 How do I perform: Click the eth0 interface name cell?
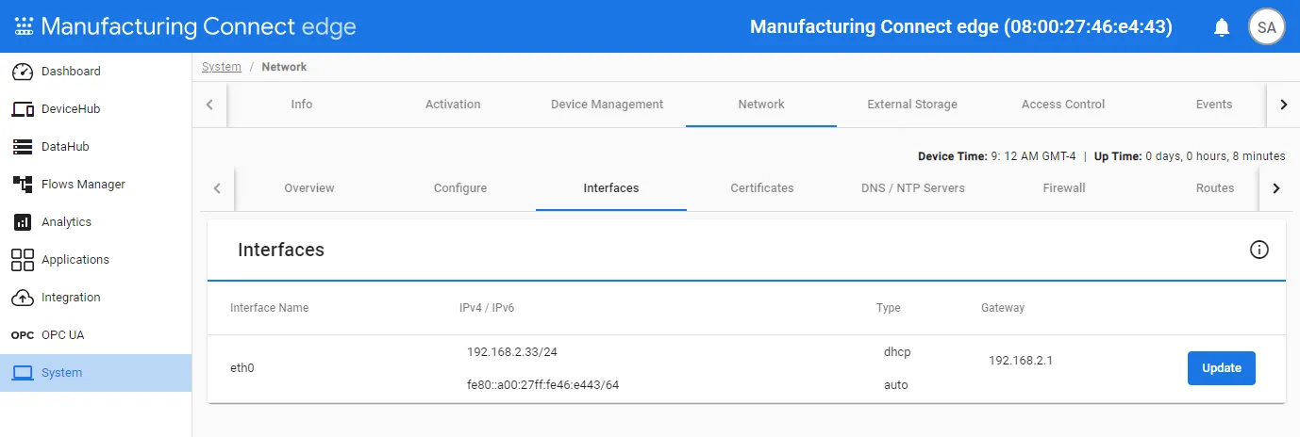[242, 368]
